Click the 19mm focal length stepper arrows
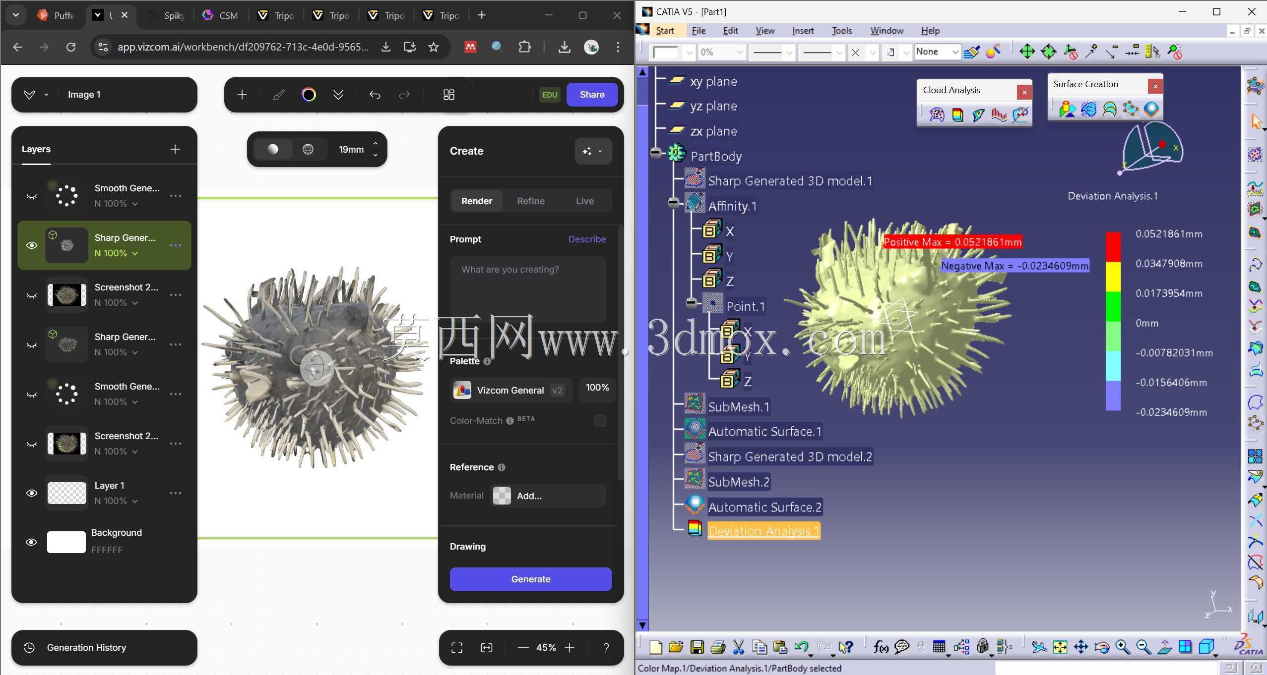Image resolution: width=1267 pixels, height=675 pixels. click(376, 149)
